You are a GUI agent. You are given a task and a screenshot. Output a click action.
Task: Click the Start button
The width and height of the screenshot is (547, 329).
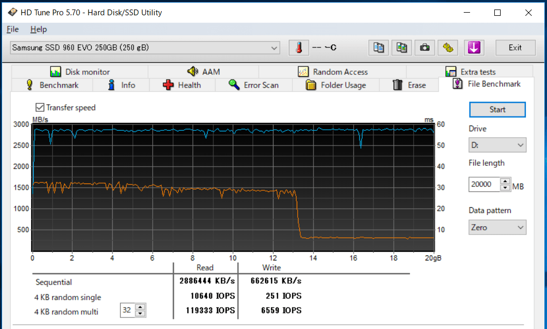[x=497, y=110]
